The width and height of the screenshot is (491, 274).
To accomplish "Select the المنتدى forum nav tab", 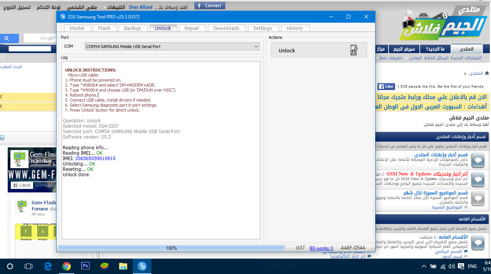I will [x=467, y=49].
